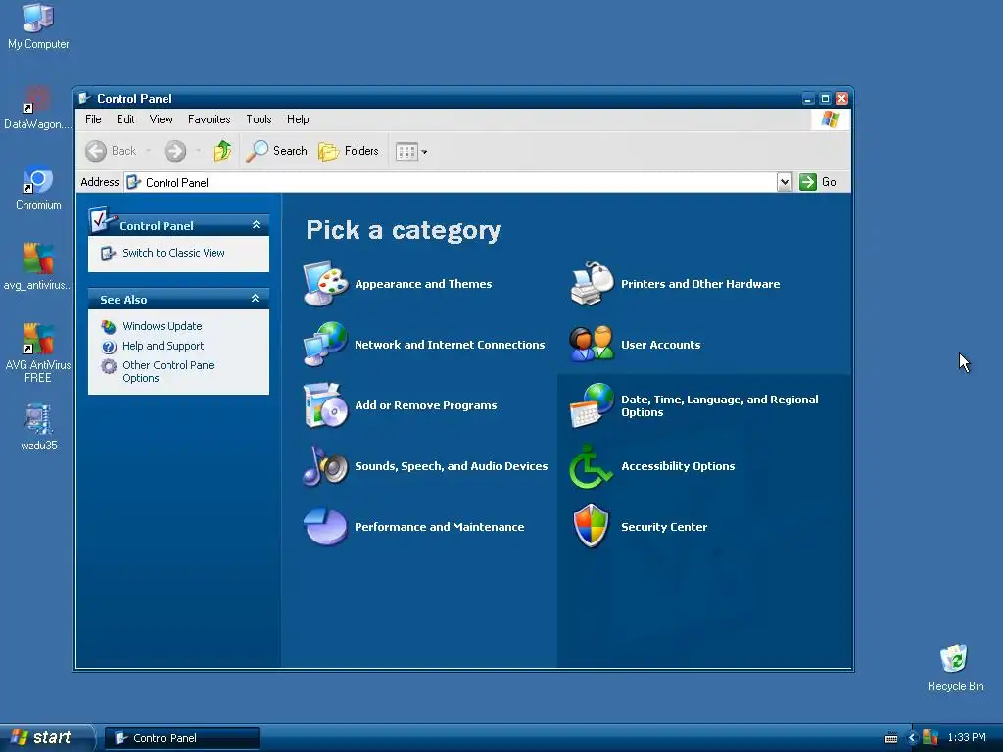Open the Sounds, Speech, and Audio Devices icon
1003x752 pixels.
[325, 465]
